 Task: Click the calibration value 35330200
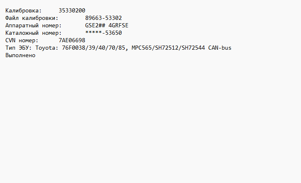pyautogui.click(x=72, y=10)
